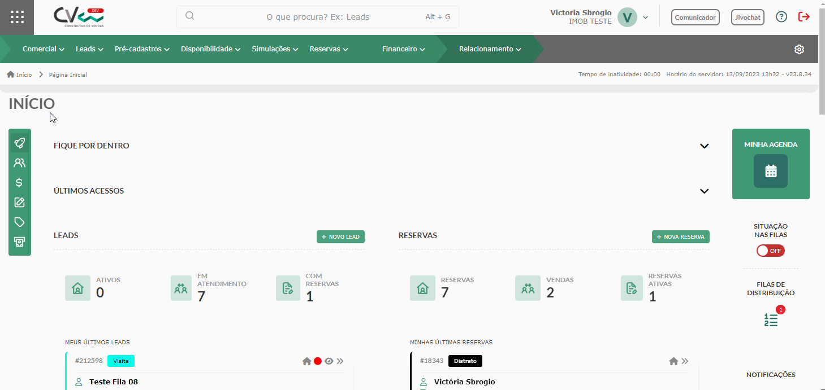Click the Vendas people icon
This screenshot has width=825, height=390.
click(x=528, y=288)
